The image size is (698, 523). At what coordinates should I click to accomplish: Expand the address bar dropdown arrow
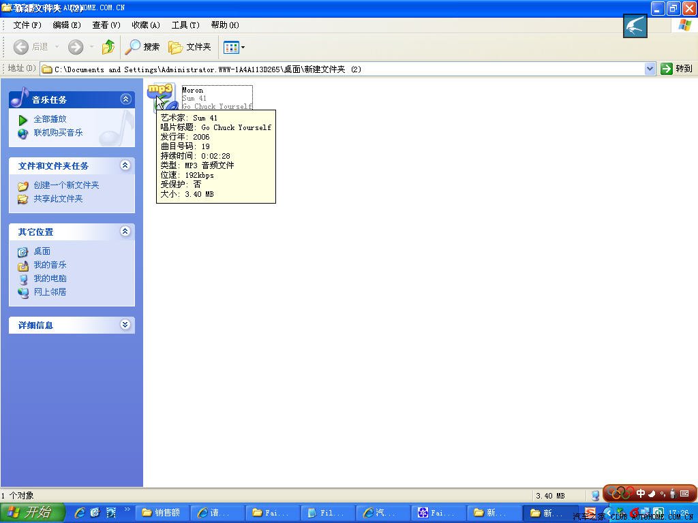tap(650, 69)
